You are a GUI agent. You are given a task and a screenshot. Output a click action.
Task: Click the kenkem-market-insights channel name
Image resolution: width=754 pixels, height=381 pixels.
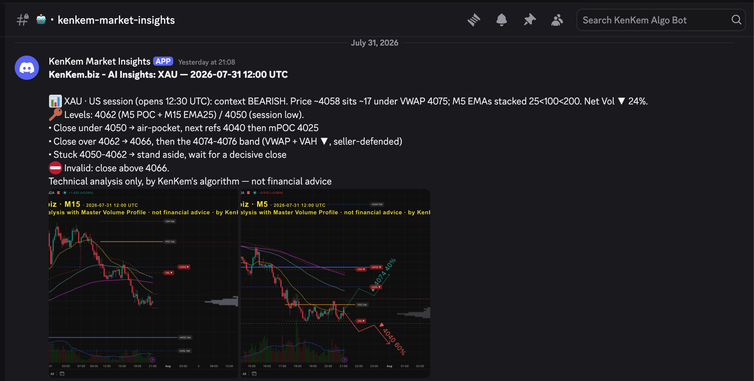pos(116,20)
